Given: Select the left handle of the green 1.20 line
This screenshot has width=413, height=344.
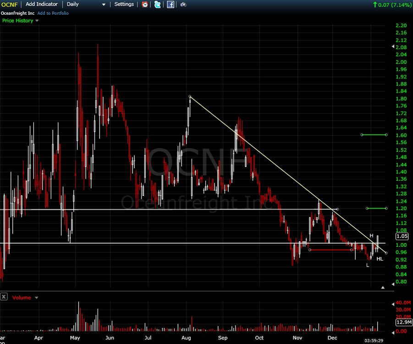Looking at the screenshot, I should click(x=367, y=208).
